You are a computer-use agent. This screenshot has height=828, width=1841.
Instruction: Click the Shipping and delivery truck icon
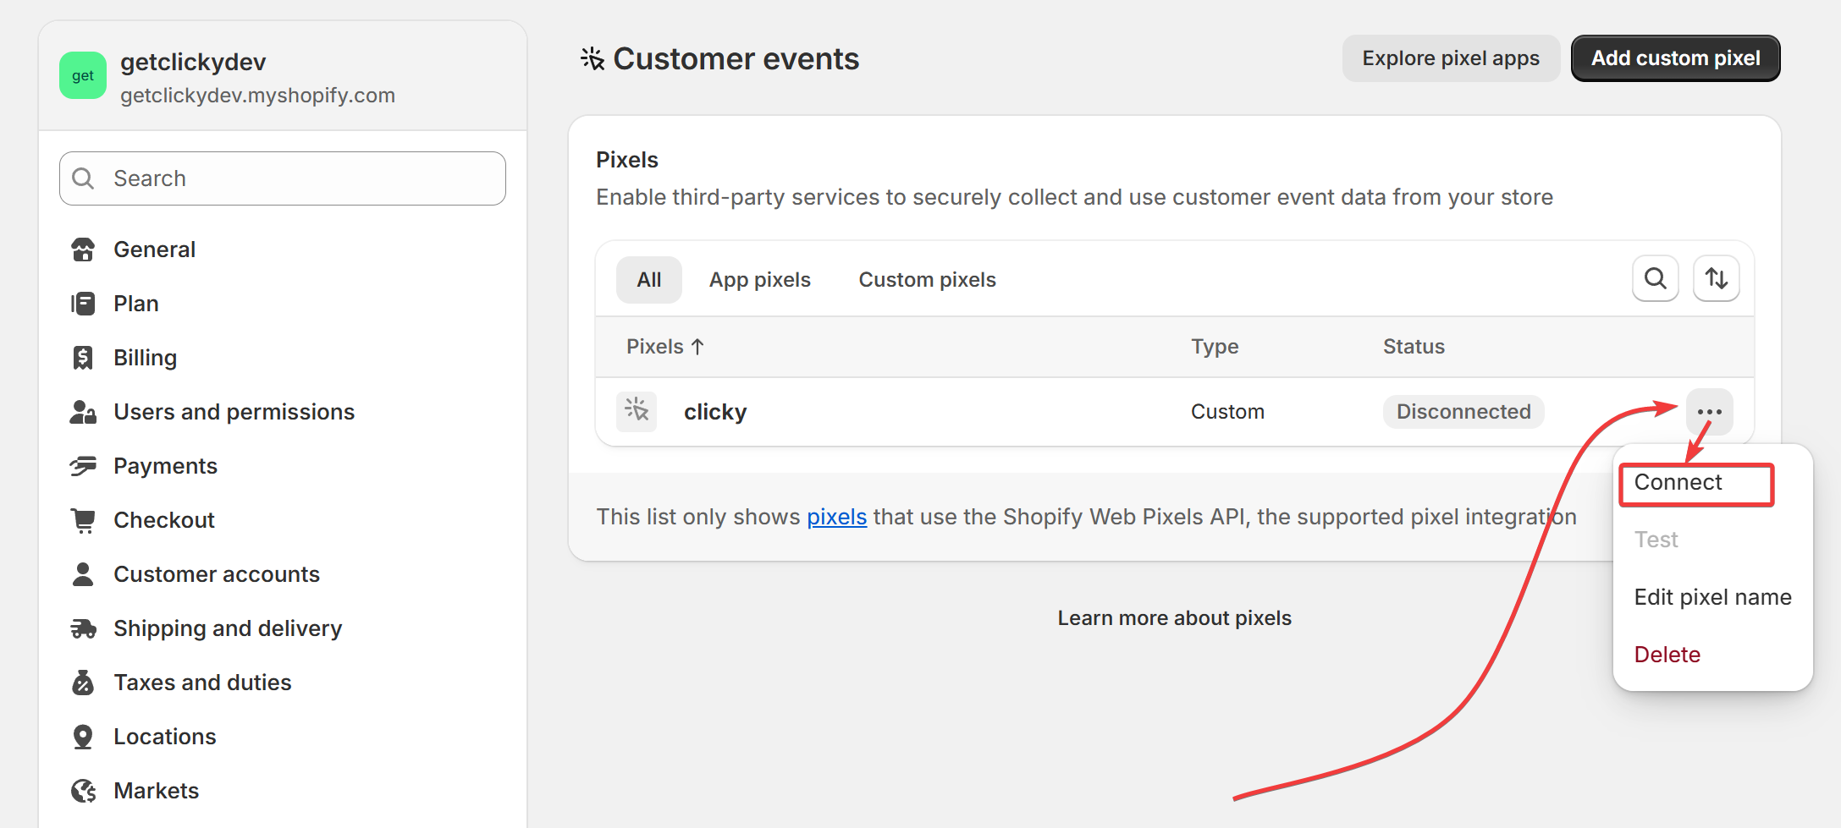point(83,628)
